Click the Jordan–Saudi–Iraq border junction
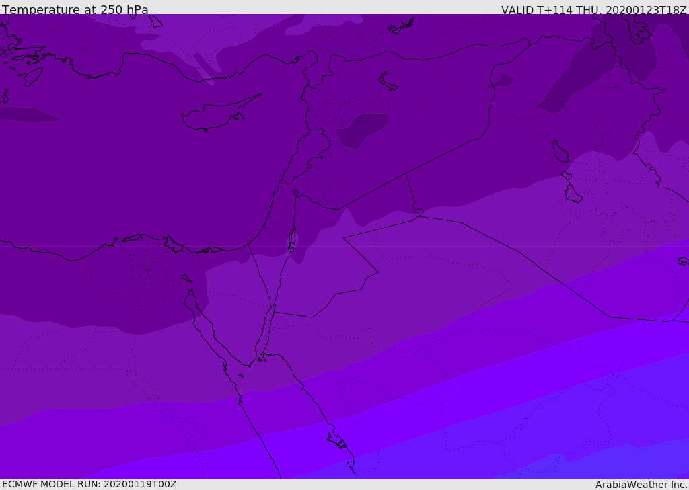This screenshot has height=490, width=689. tap(418, 216)
